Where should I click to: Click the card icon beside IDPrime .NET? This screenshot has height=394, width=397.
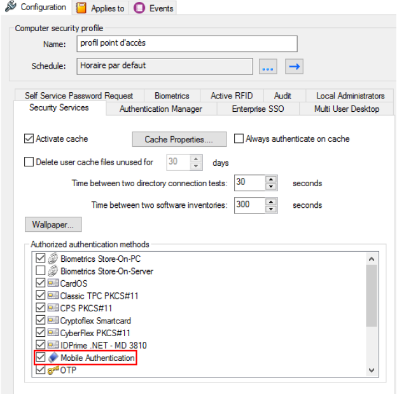(53, 344)
